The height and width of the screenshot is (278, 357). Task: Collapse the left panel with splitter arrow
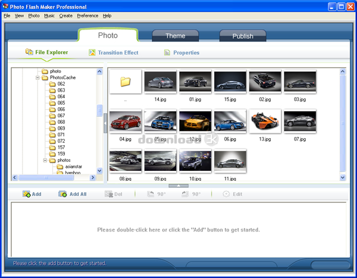coord(105,123)
